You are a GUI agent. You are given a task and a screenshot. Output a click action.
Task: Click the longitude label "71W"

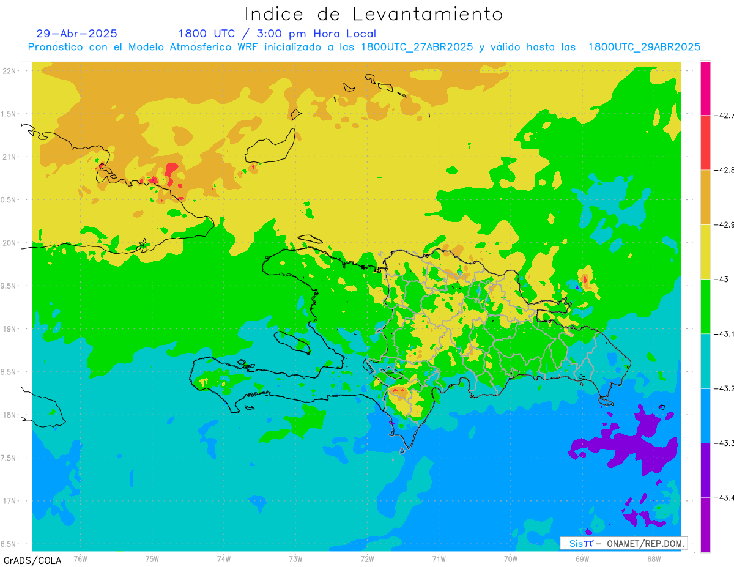click(439, 559)
